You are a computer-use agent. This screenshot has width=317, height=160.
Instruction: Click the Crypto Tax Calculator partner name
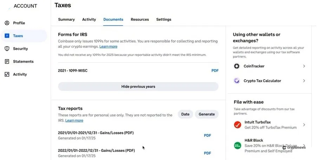pos(262,81)
